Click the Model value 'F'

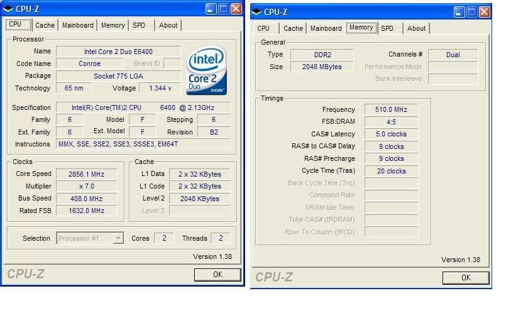(x=143, y=119)
